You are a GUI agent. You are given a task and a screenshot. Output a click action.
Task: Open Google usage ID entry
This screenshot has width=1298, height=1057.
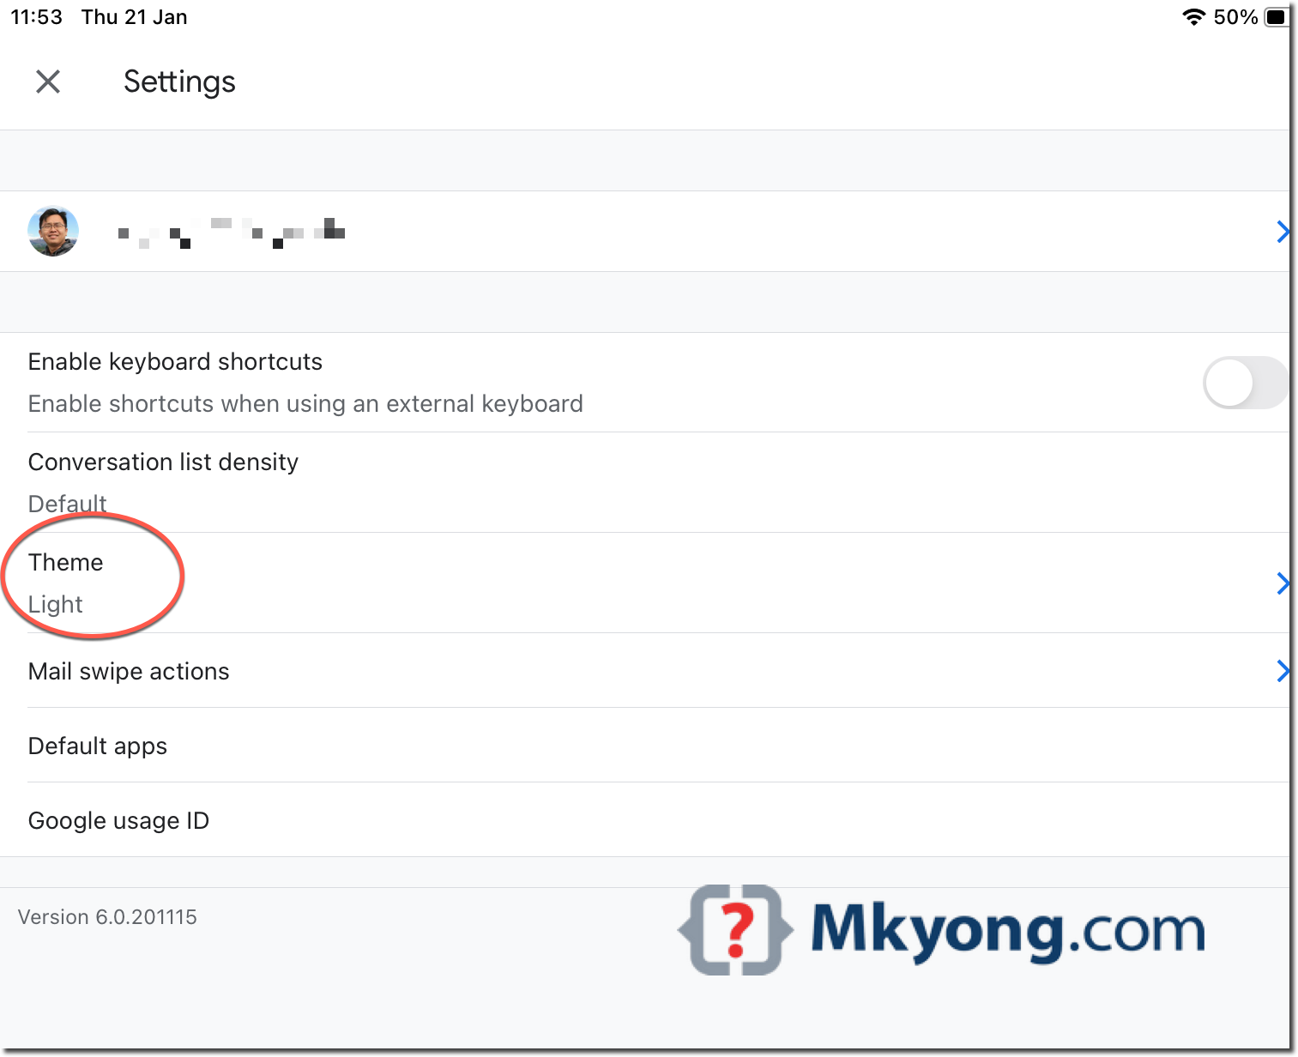click(645, 819)
